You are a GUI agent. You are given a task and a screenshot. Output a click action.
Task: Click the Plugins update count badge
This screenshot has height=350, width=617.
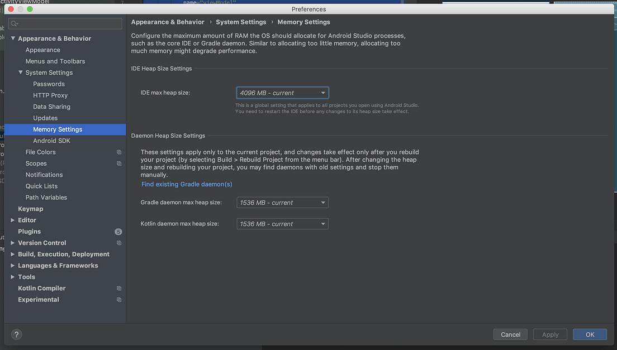(x=118, y=232)
